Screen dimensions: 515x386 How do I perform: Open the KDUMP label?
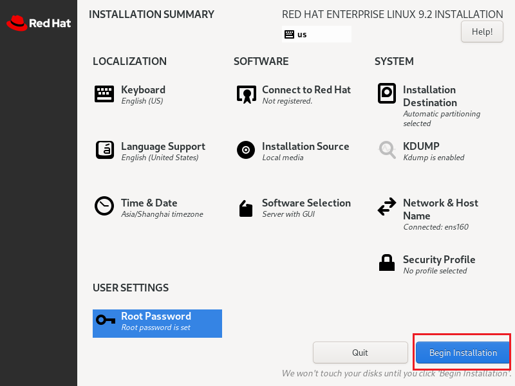tap(421, 146)
